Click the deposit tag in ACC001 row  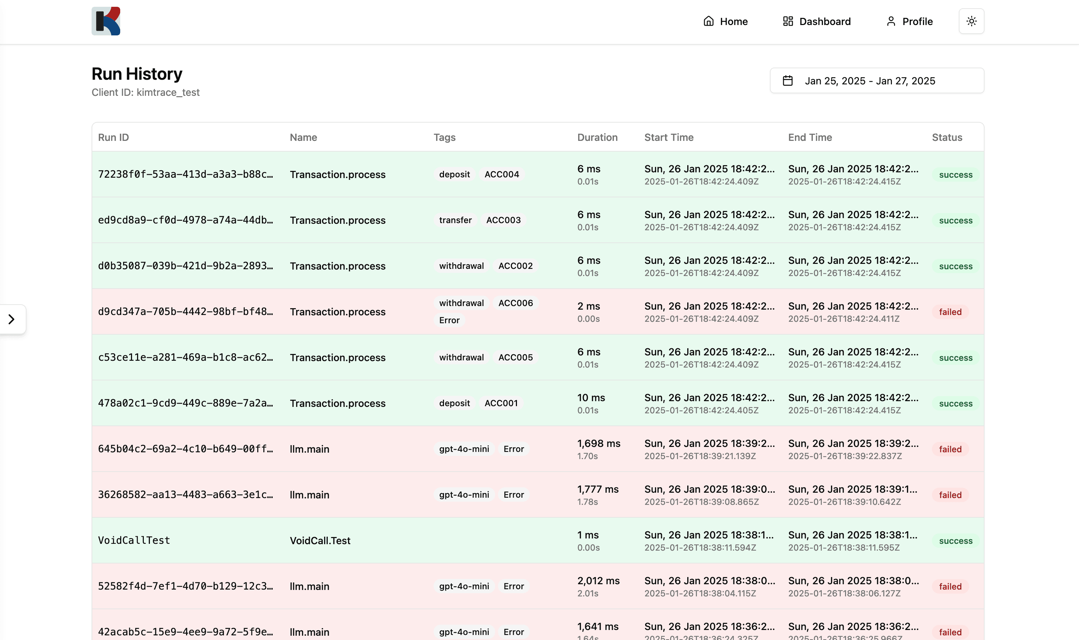coord(454,403)
